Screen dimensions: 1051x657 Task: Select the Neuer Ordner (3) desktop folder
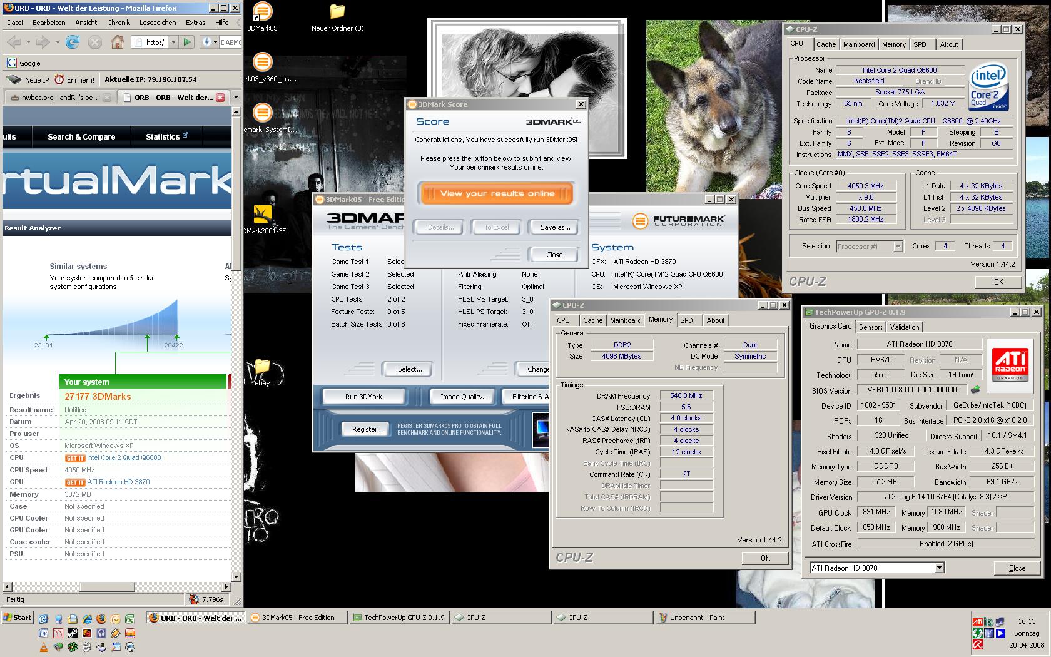tap(337, 12)
